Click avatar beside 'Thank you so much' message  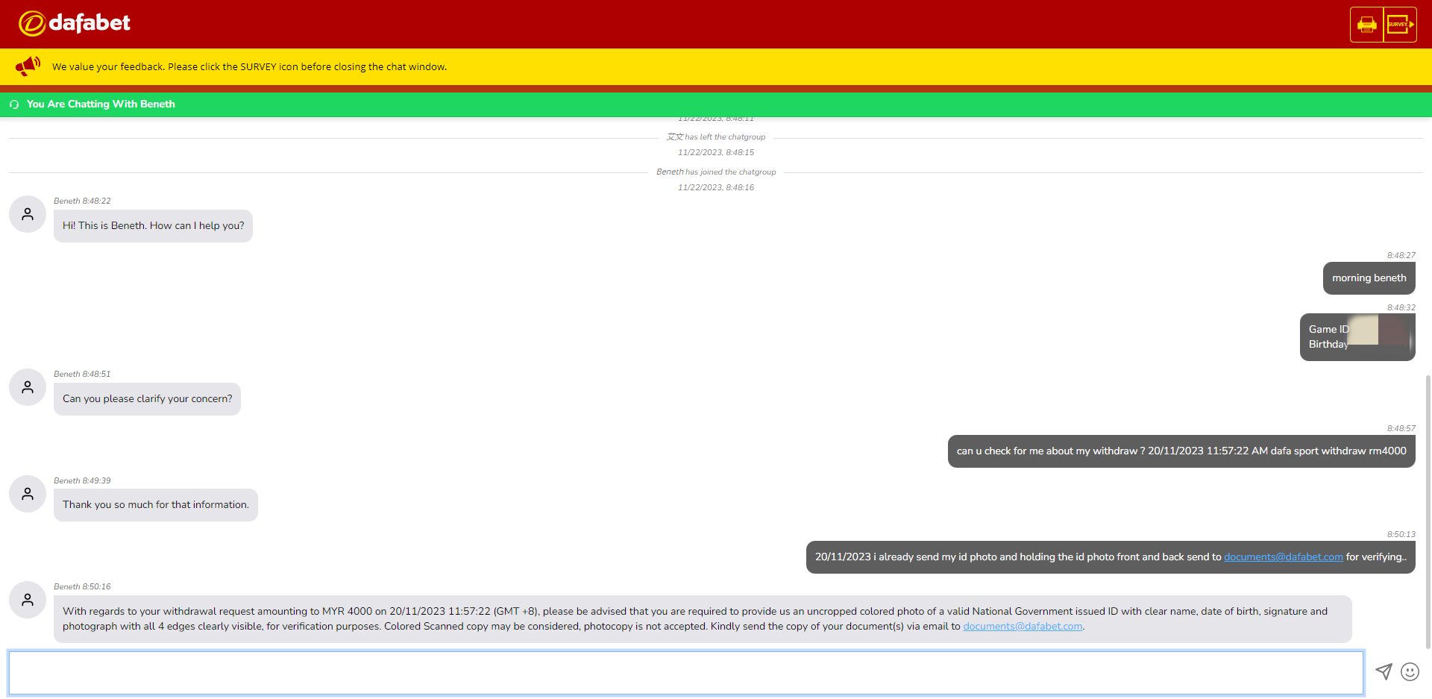coord(28,494)
